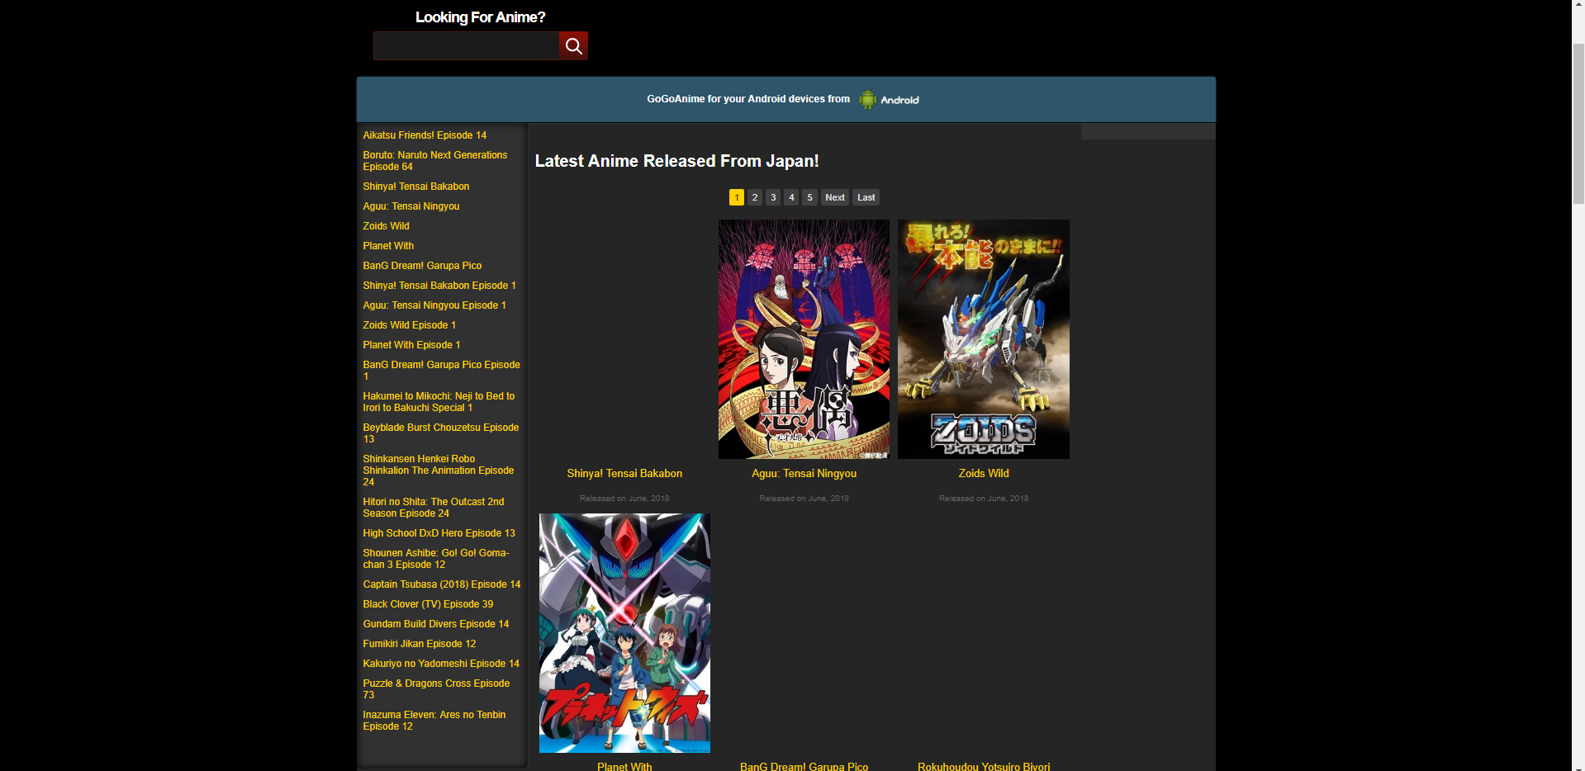This screenshot has height=771, width=1585.
Task: Open the Planet With title below its poster
Action: (624, 766)
